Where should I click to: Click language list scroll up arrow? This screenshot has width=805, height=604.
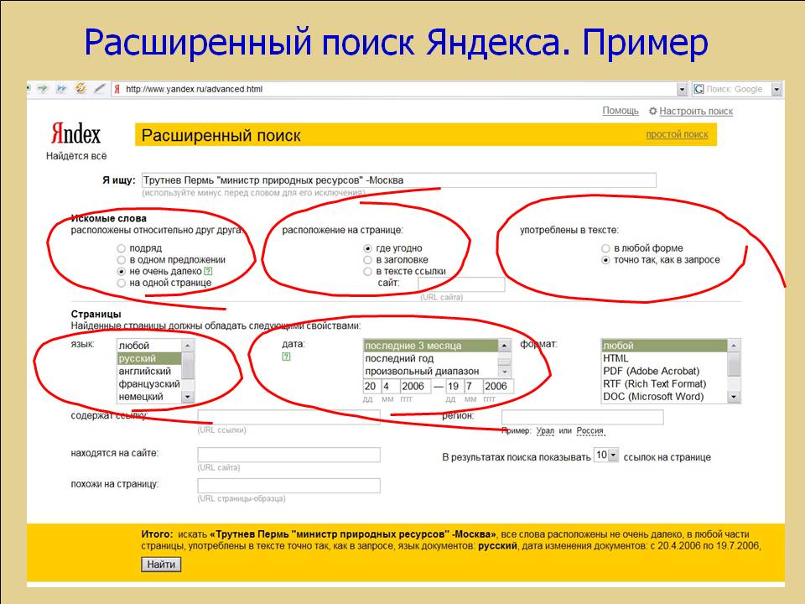click(187, 346)
